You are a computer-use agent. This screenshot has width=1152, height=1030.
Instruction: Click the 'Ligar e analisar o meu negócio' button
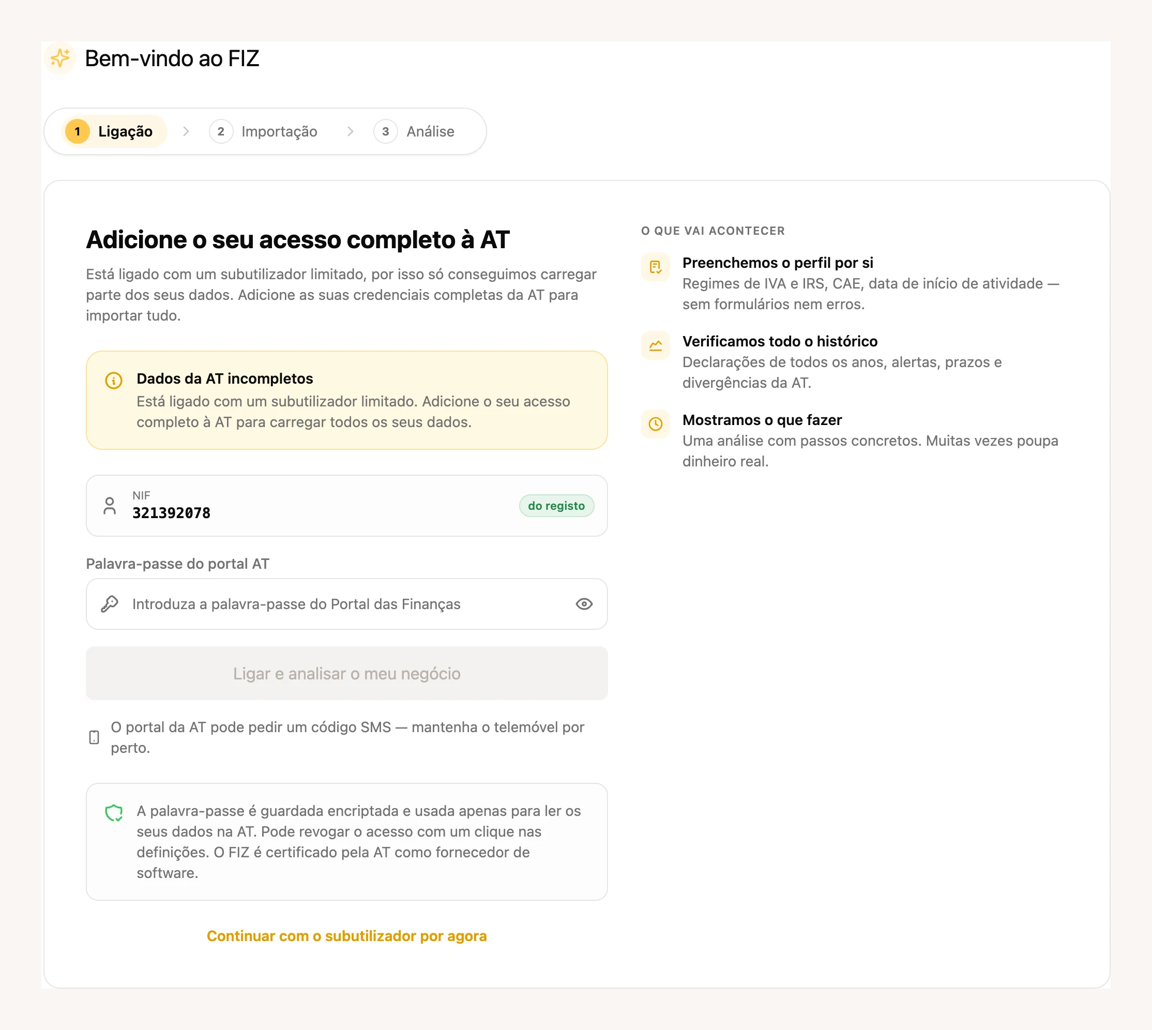point(347,673)
